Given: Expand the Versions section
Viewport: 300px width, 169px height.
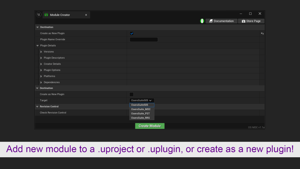Looking at the screenshot, I should (x=41, y=52).
